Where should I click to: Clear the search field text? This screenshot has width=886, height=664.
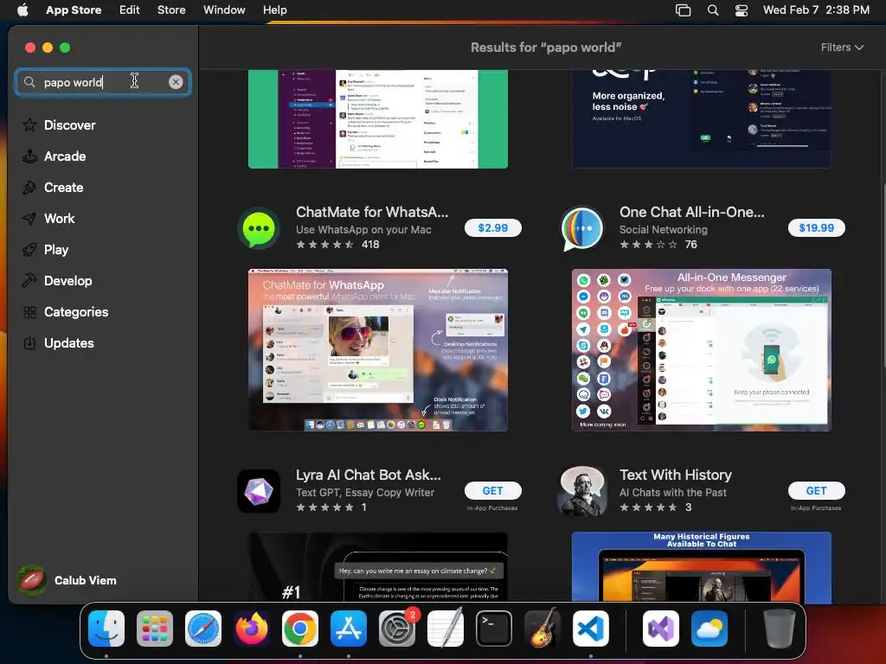(176, 82)
